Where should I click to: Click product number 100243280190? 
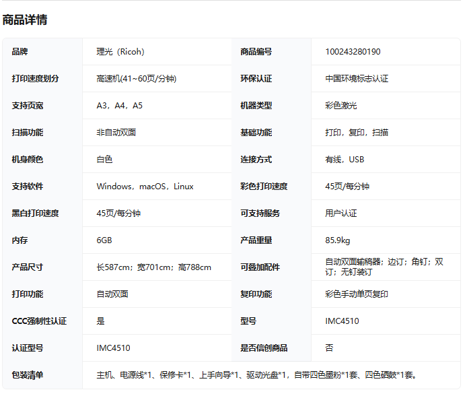[x=353, y=52]
